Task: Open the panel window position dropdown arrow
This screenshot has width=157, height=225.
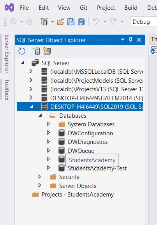Action: pyautogui.click(x=123, y=39)
